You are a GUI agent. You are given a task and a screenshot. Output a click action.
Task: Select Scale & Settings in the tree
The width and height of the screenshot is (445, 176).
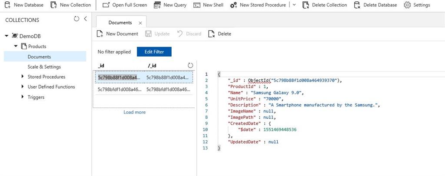click(44, 67)
